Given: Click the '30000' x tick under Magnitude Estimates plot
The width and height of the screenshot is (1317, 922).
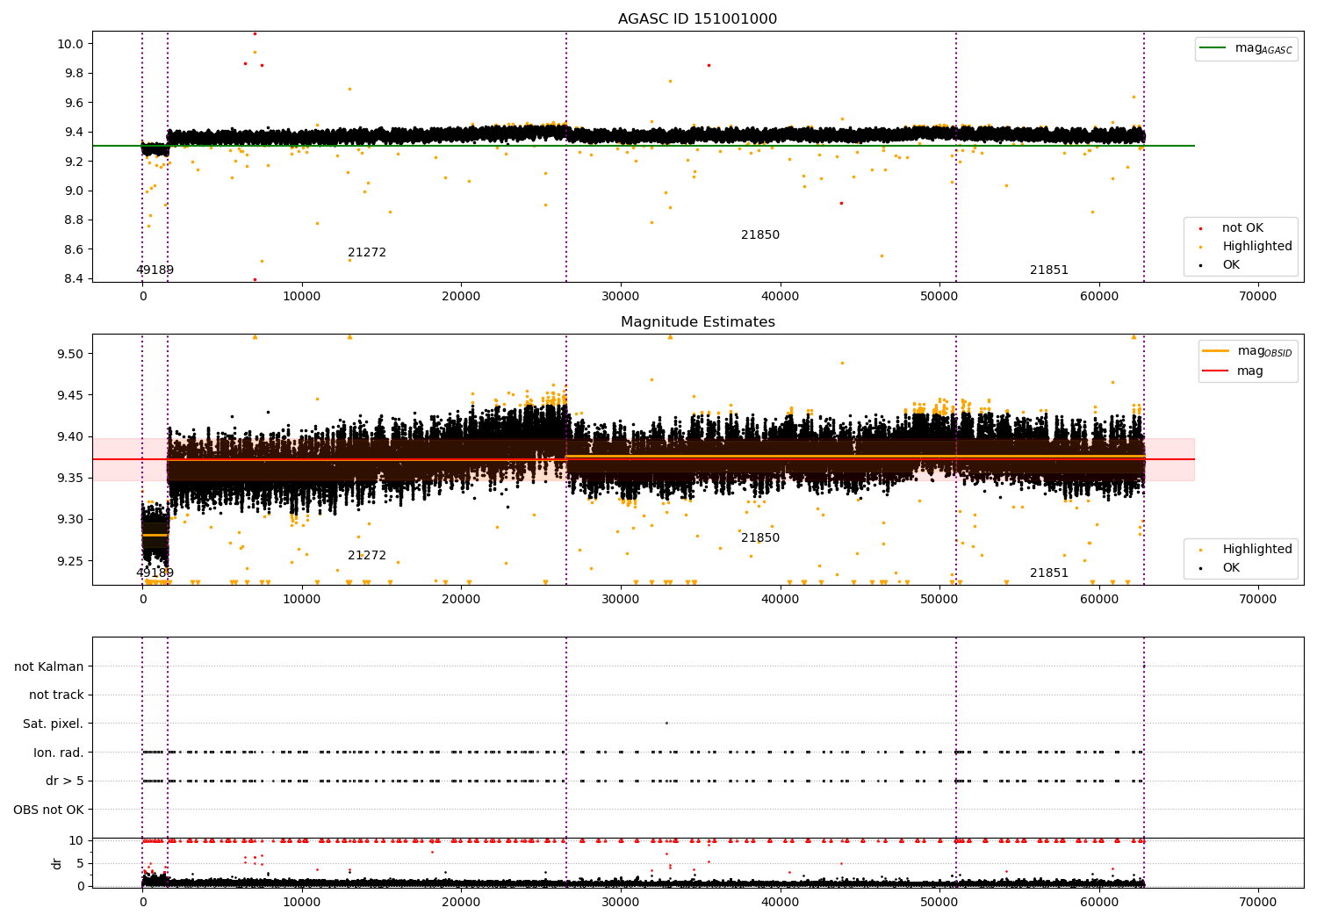Looking at the screenshot, I should coord(621,600).
